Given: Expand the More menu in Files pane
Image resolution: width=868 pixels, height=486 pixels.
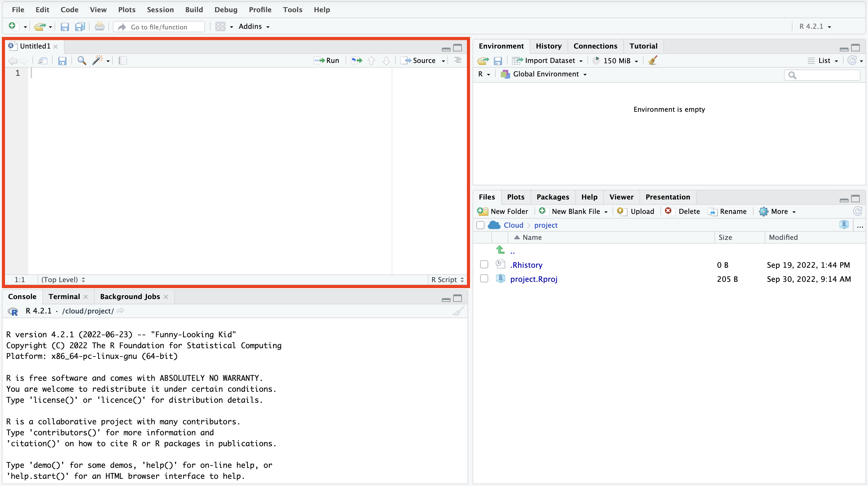Looking at the screenshot, I should [777, 211].
